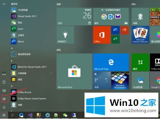The width and height of the screenshot is (160, 119).
Task: Open the small Excel tile
Action: tap(115, 40)
